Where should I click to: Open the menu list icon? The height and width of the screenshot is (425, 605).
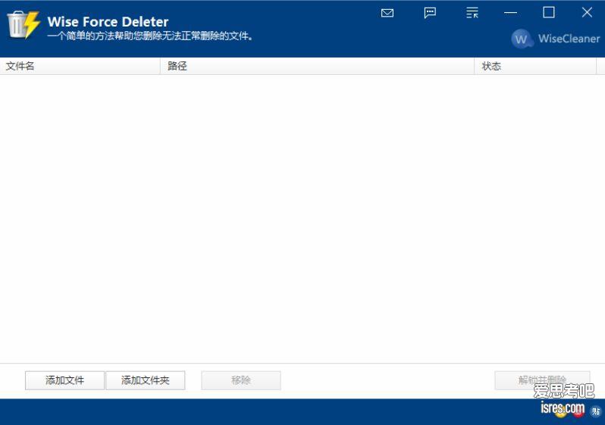point(472,13)
